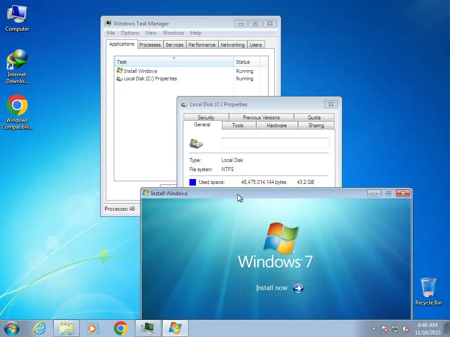Viewport: 450px width, 337px height.
Task: Click Processes: 48 in the status bar
Action: (120, 209)
